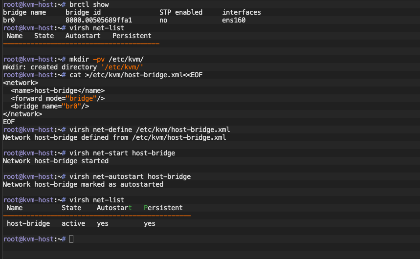Click the 'brctl show' command text
The width and height of the screenshot is (420, 259).
tap(89, 4)
